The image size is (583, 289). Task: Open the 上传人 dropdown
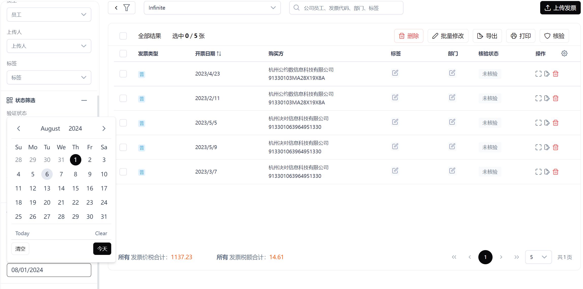[x=49, y=46]
